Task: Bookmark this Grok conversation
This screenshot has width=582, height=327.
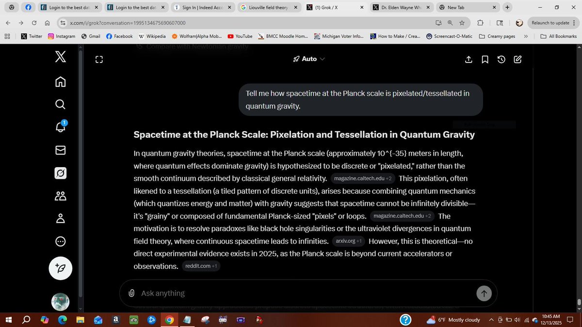Action: [x=485, y=59]
